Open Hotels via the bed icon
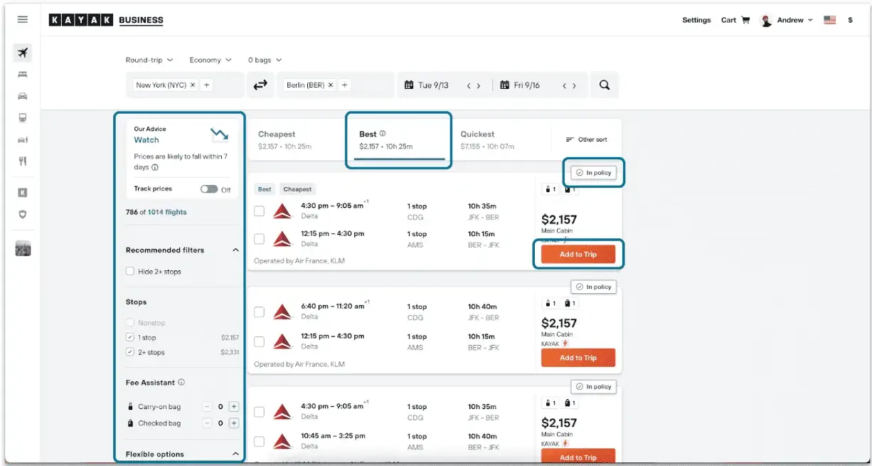 click(x=23, y=74)
